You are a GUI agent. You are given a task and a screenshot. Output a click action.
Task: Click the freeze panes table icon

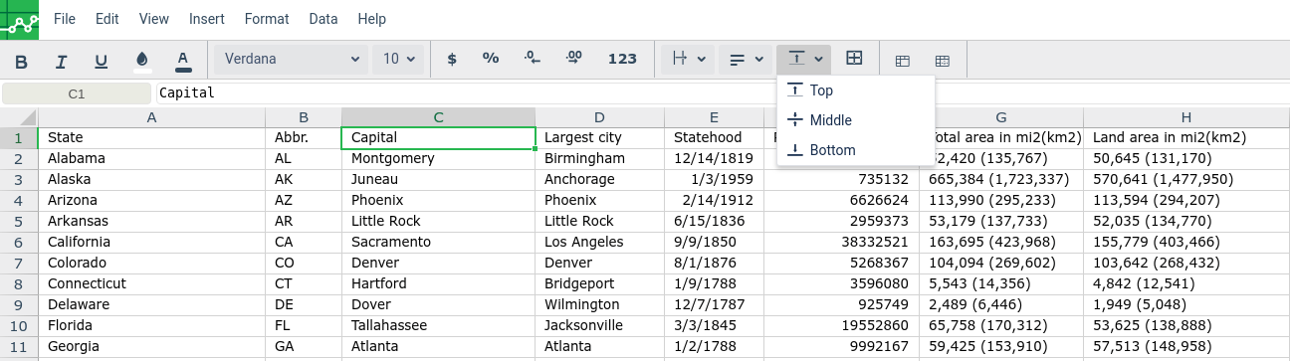pos(903,61)
